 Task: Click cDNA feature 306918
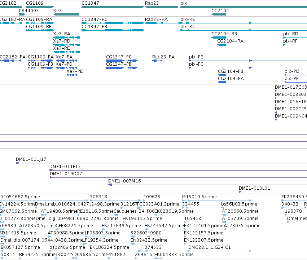pos(115,200)
